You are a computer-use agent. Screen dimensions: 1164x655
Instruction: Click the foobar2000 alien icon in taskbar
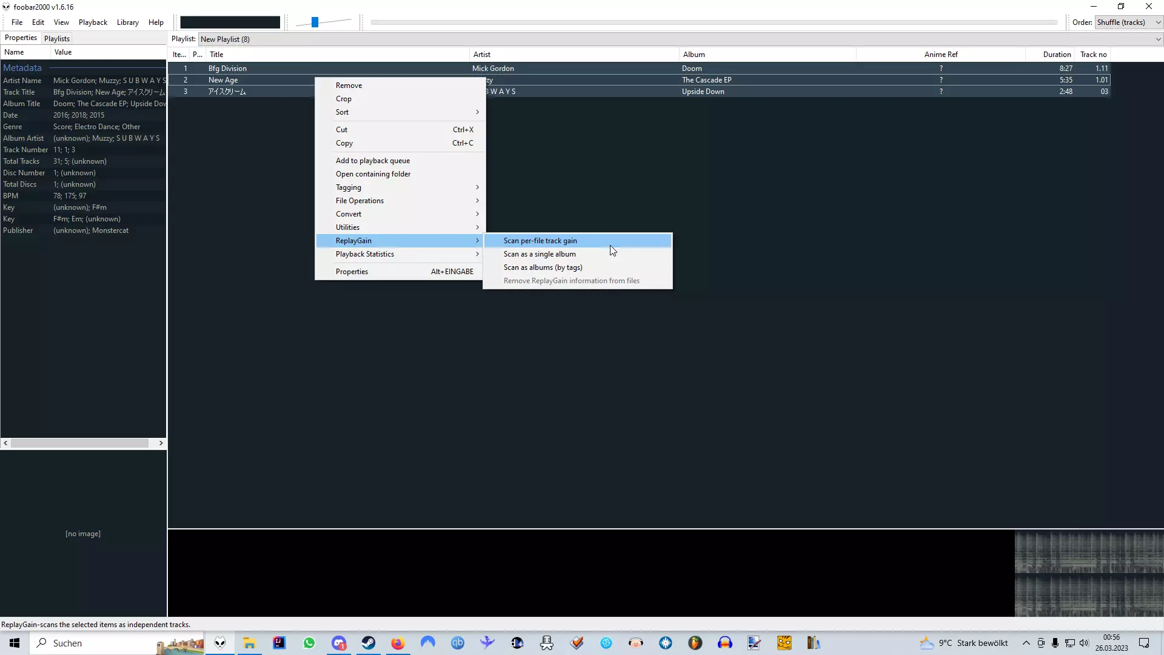pos(220,643)
